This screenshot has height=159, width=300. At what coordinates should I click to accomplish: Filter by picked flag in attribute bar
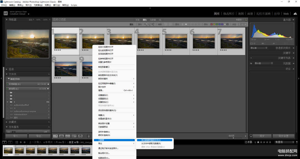146,24
